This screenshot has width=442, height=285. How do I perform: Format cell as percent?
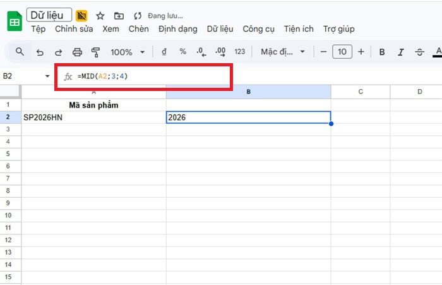tap(182, 52)
